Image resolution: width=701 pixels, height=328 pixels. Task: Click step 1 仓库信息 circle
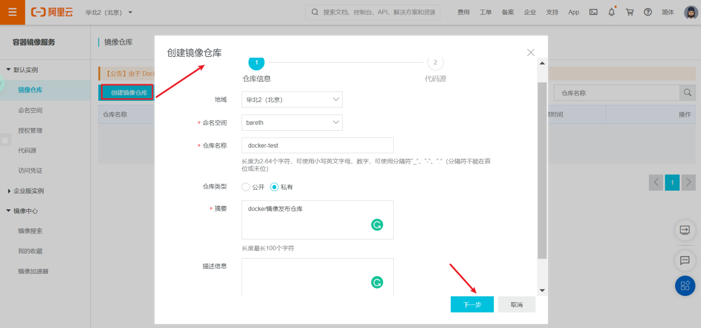(x=256, y=62)
